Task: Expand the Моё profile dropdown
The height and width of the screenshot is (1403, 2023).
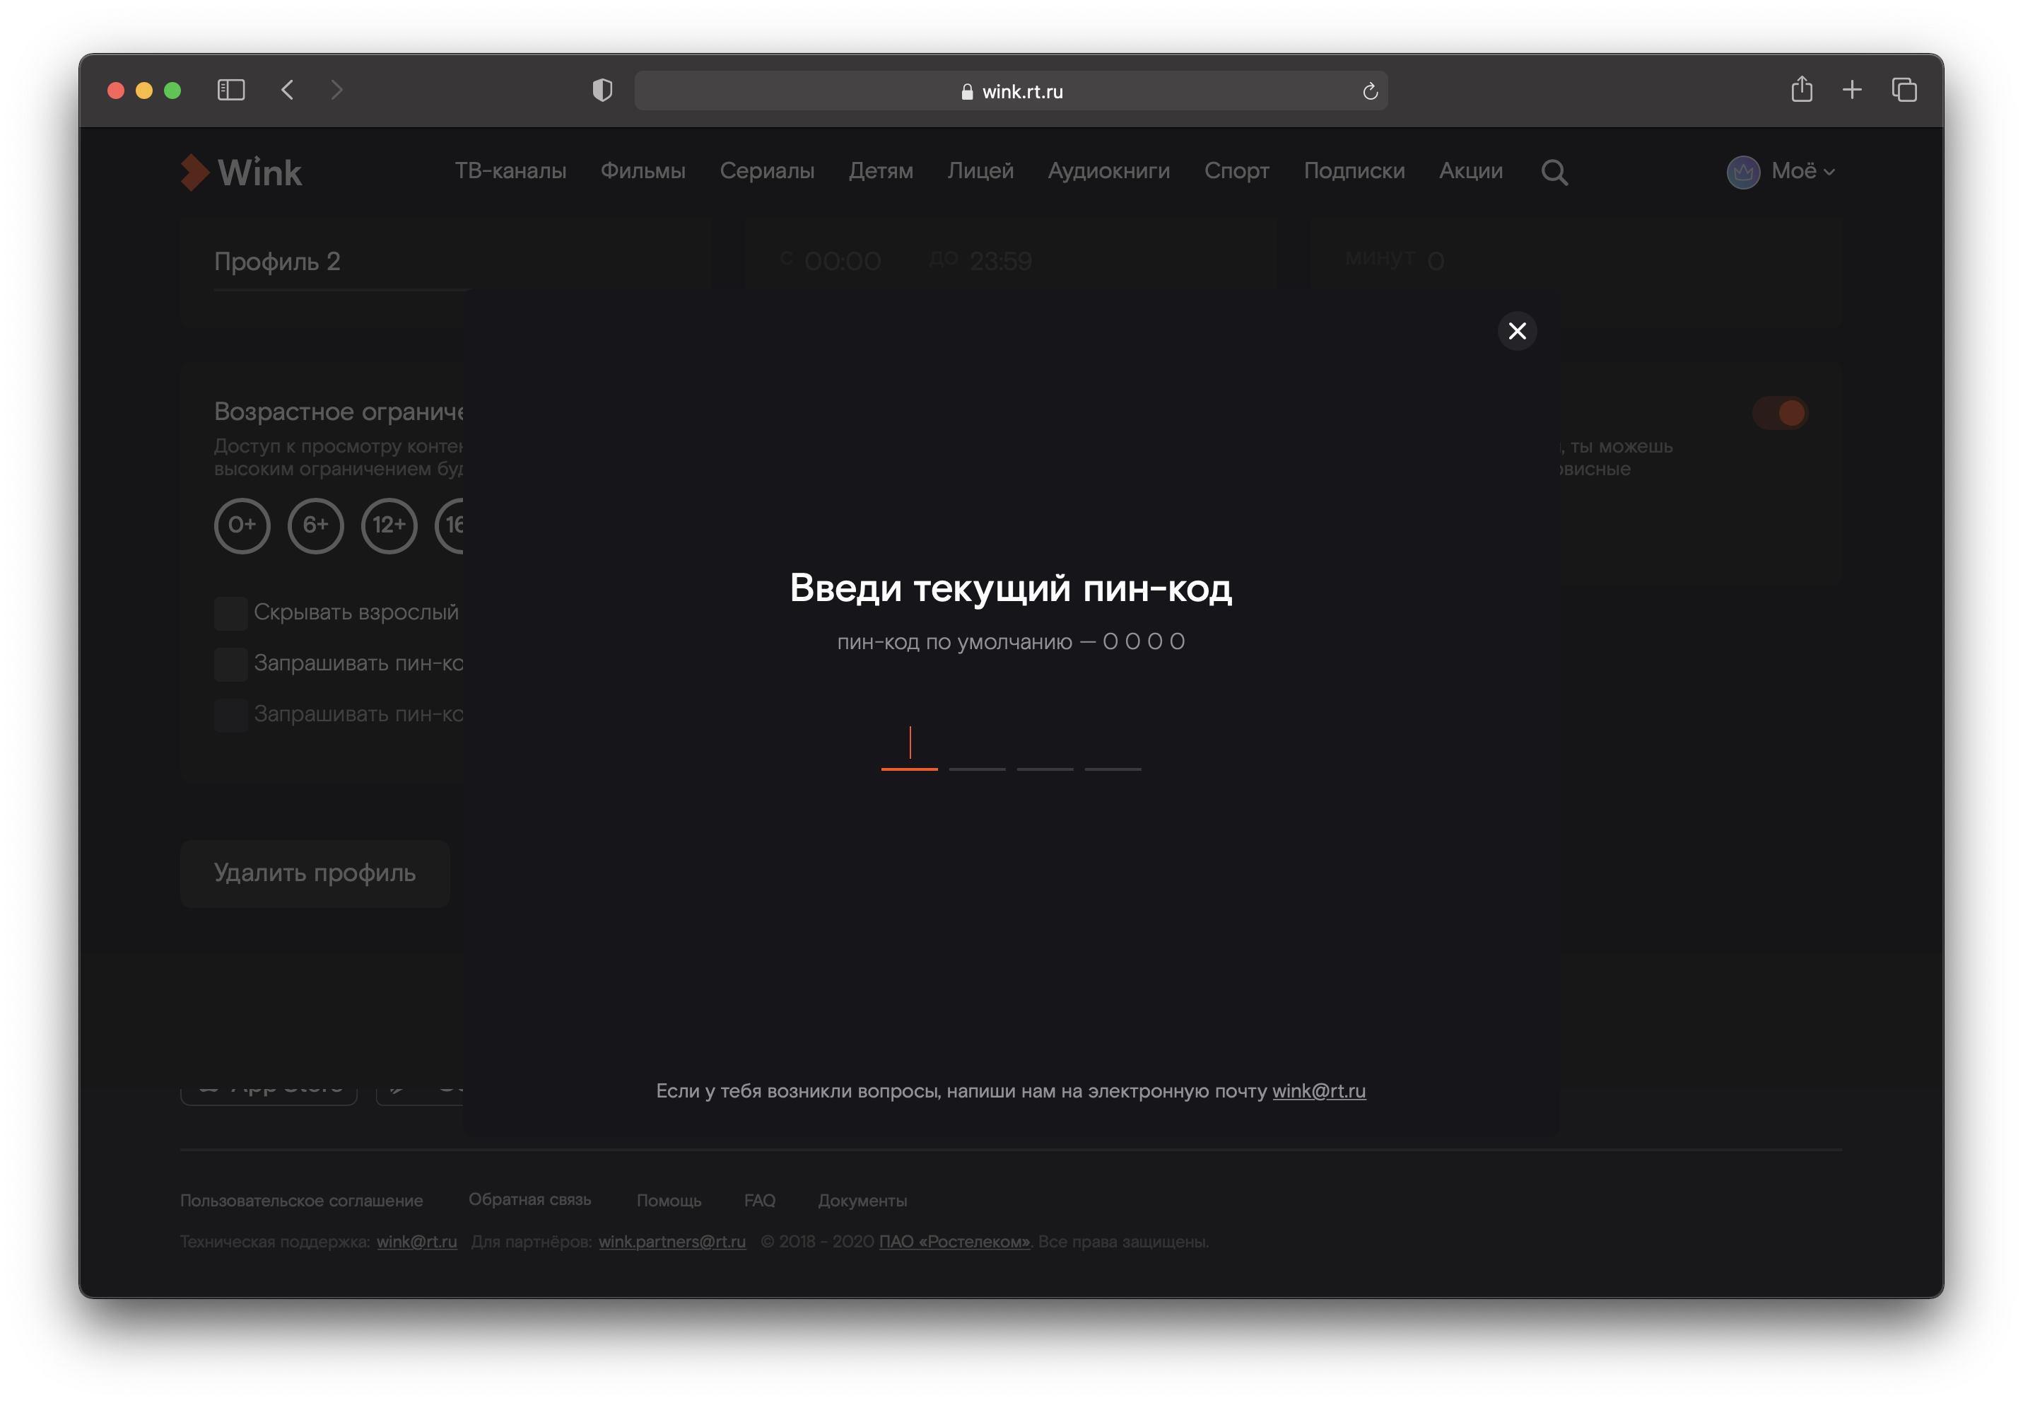Action: 1802,170
